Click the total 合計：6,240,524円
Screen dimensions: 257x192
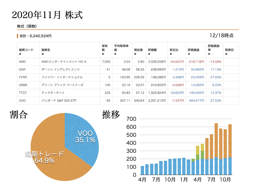click(36, 36)
